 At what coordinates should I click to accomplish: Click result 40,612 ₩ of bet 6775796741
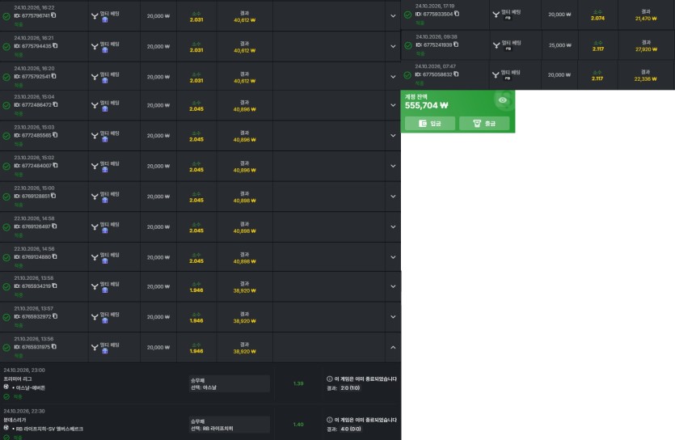(244, 20)
